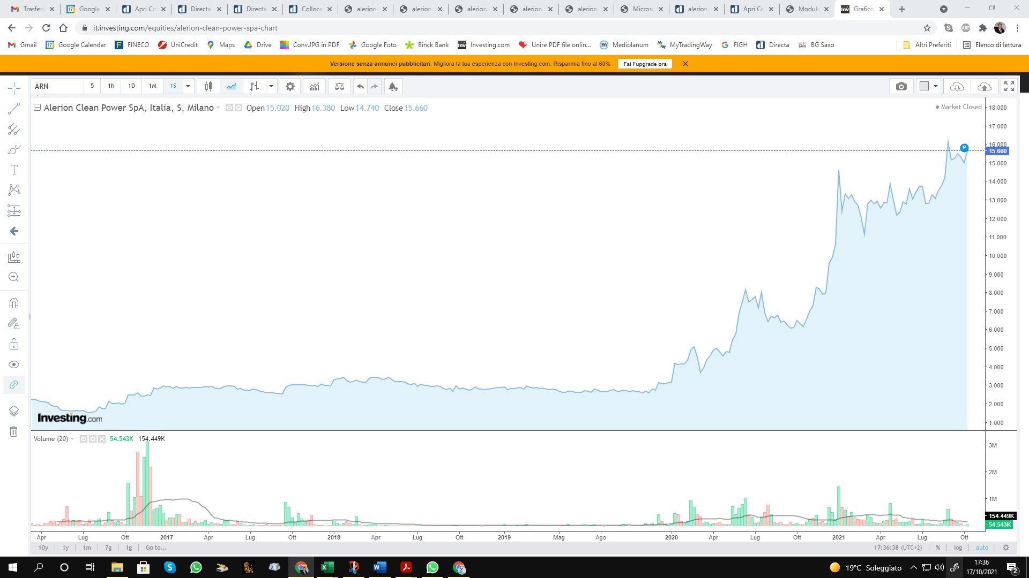
Task: Set range to 10y
Action: (43, 547)
